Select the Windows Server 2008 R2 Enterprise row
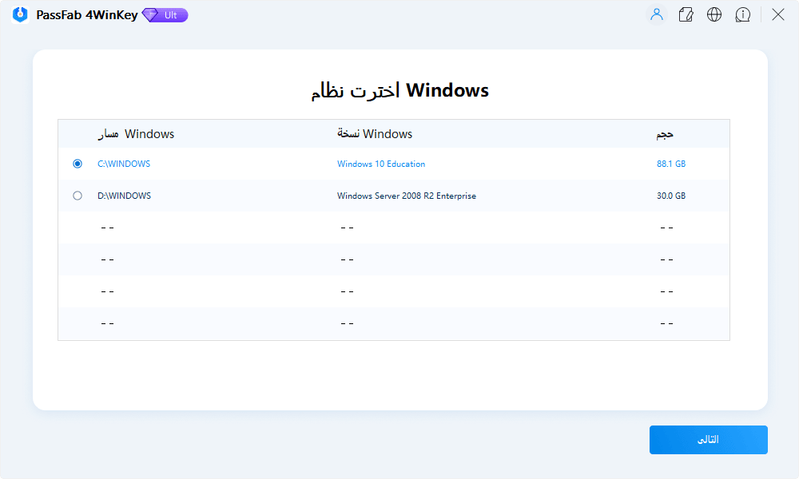The width and height of the screenshot is (799, 479). pyautogui.click(x=407, y=195)
